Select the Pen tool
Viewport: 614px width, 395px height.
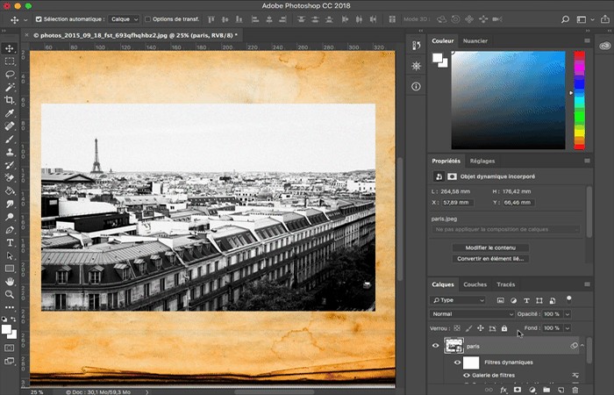(x=10, y=230)
